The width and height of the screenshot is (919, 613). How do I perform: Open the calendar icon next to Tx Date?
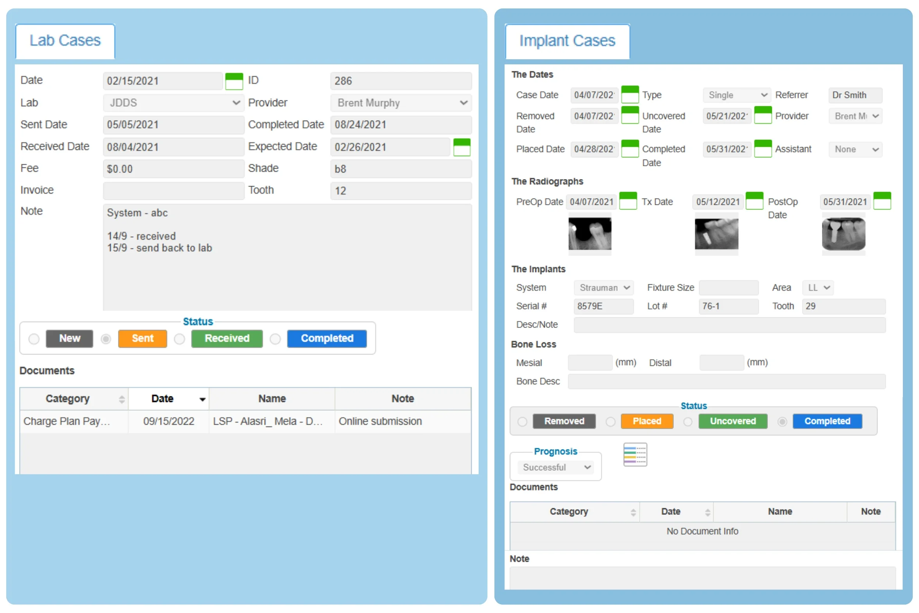755,200
